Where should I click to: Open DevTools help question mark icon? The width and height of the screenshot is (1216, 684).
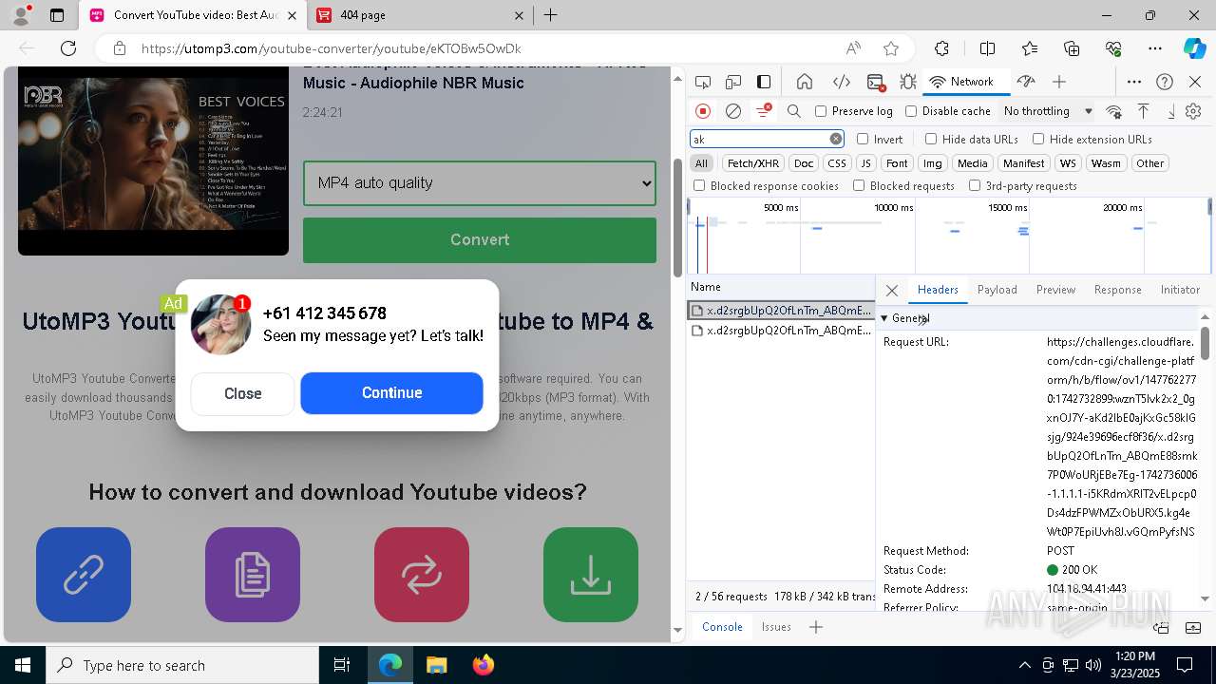(1165, 82)
